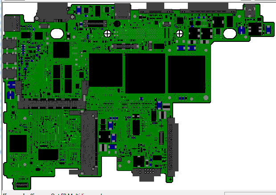Image resolution: width=276 pixels, height=195 pixels.
Task: Click the small connector at bottom-left corner
Action: [x=21, y=184]
